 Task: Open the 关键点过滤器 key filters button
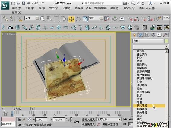click(x=111, y=124)
